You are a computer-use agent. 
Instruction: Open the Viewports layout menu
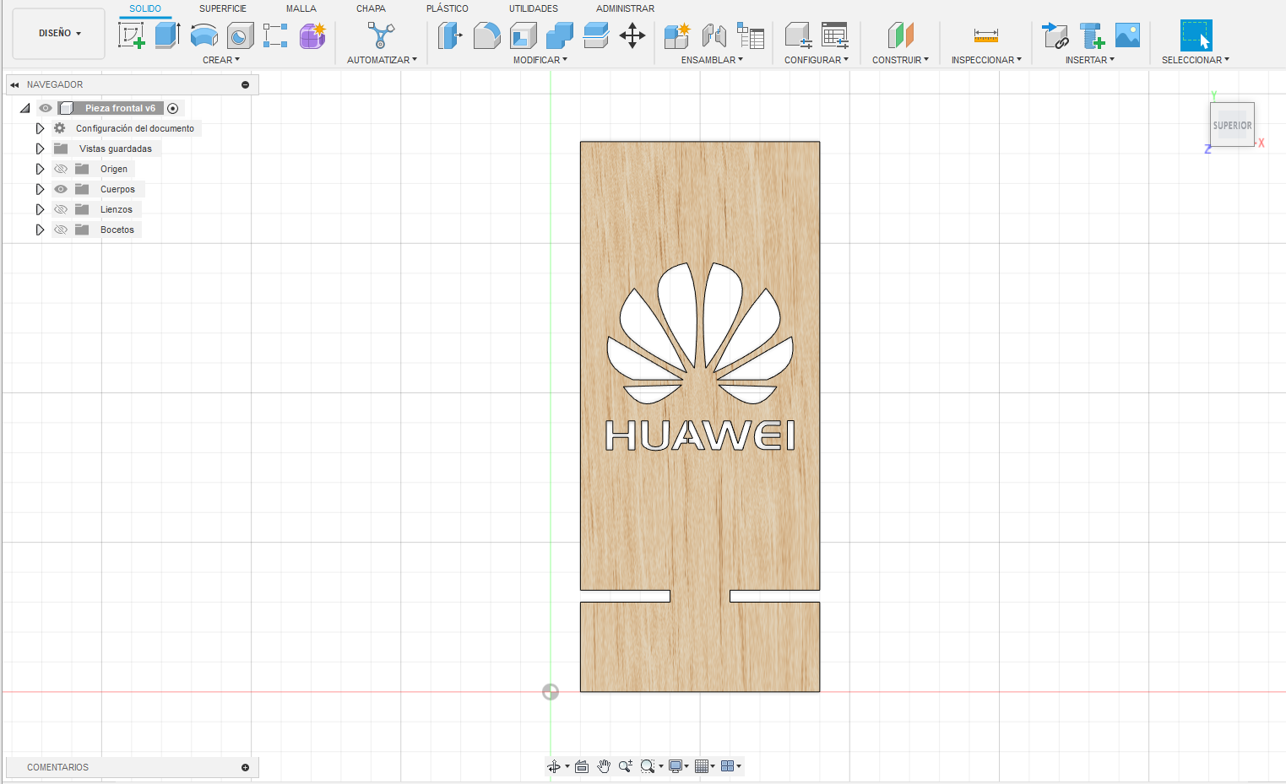pos(731,766)
